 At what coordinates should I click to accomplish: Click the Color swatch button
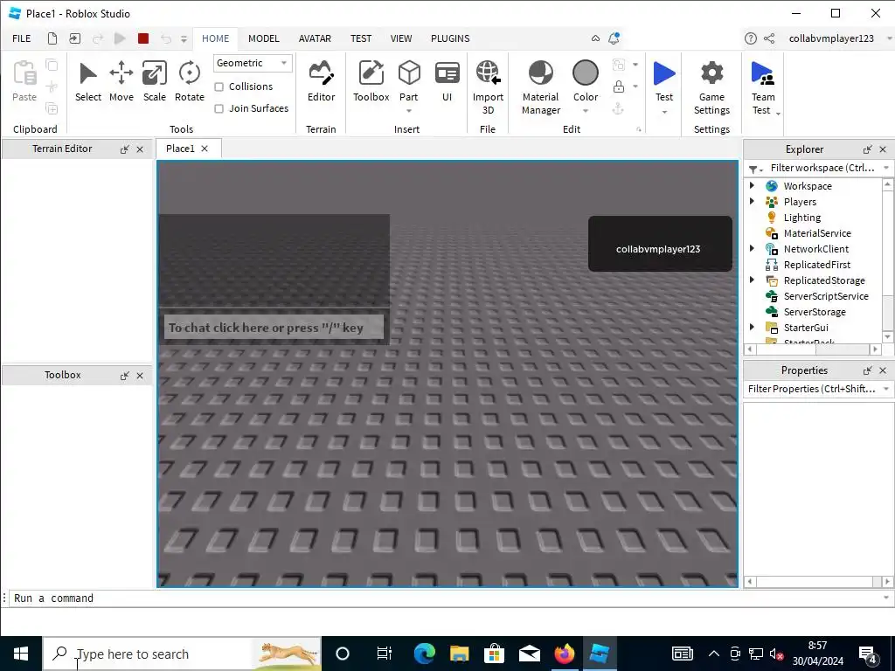point(585,73)
